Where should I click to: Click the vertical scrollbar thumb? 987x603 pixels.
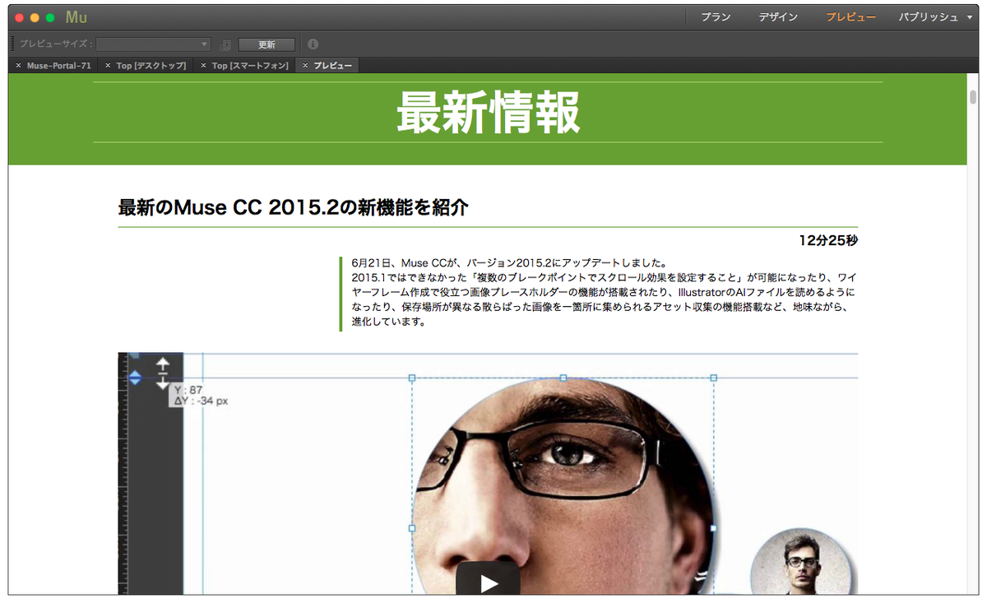click(973, 97)
